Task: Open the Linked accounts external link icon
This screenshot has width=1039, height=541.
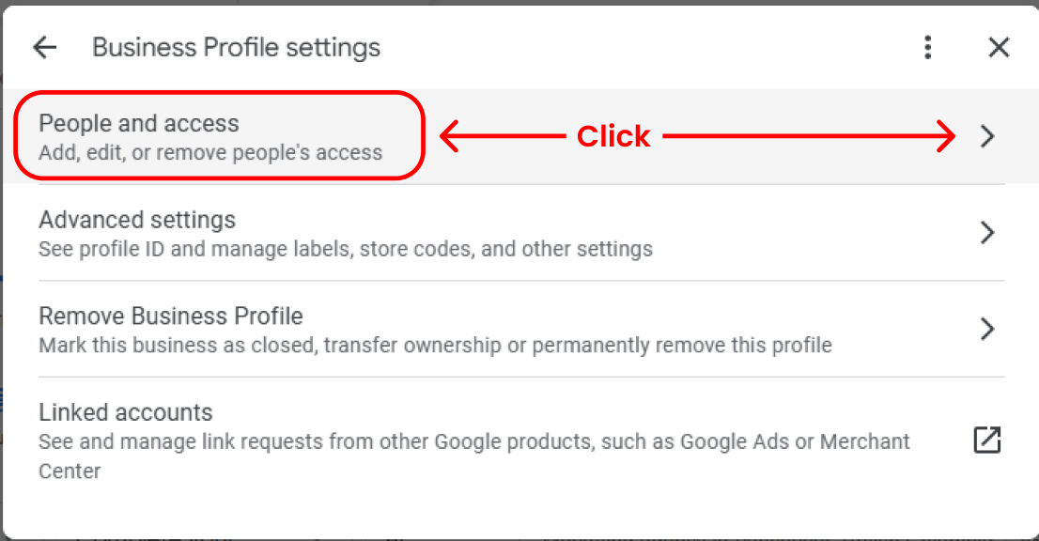Action: 986,440
